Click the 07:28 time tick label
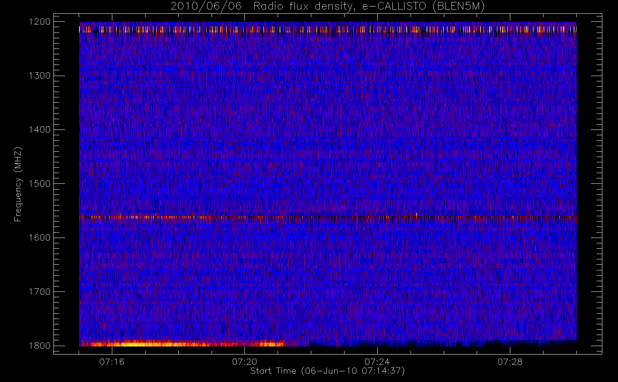Viewport: 618px width, 382px height. tap(510, 362)
